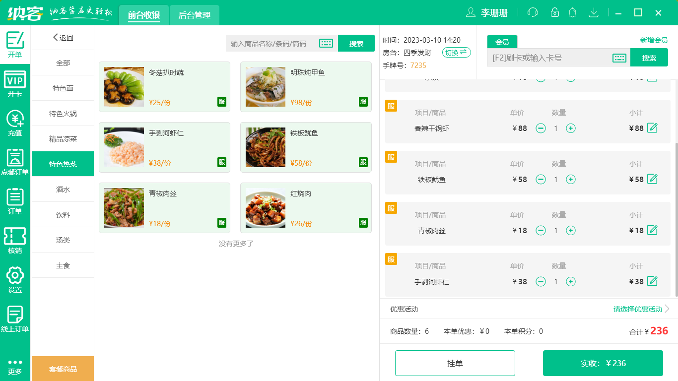Click the member 搜索 button

649,58
